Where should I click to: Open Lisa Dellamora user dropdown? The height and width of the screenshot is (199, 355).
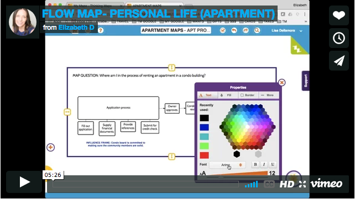click(x=287, y=30)
